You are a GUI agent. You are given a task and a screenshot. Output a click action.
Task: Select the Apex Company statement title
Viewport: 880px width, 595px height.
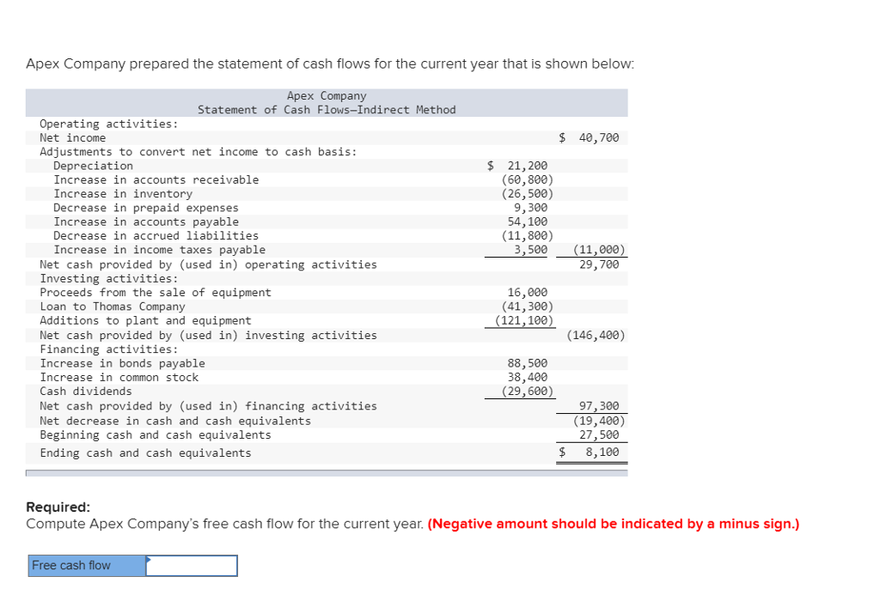327,96
